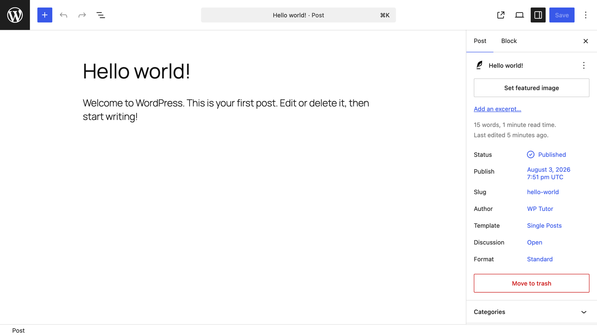Screen dimensions: 597x336
Task: Click the WordPress logo to view posts
Action: 15,15
